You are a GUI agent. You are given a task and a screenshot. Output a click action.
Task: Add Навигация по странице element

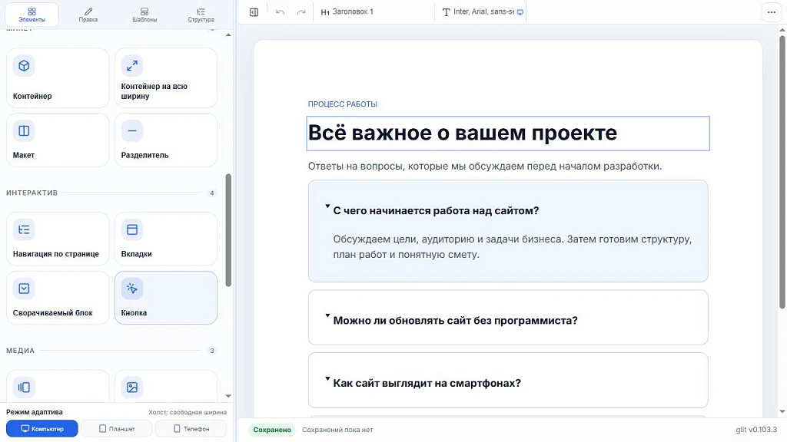tap(58, 239)
